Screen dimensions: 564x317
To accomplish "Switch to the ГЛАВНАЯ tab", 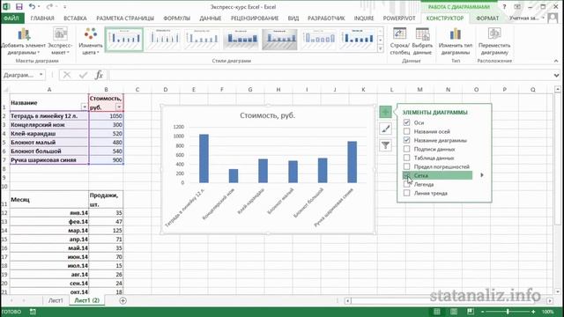I will 42,18.
